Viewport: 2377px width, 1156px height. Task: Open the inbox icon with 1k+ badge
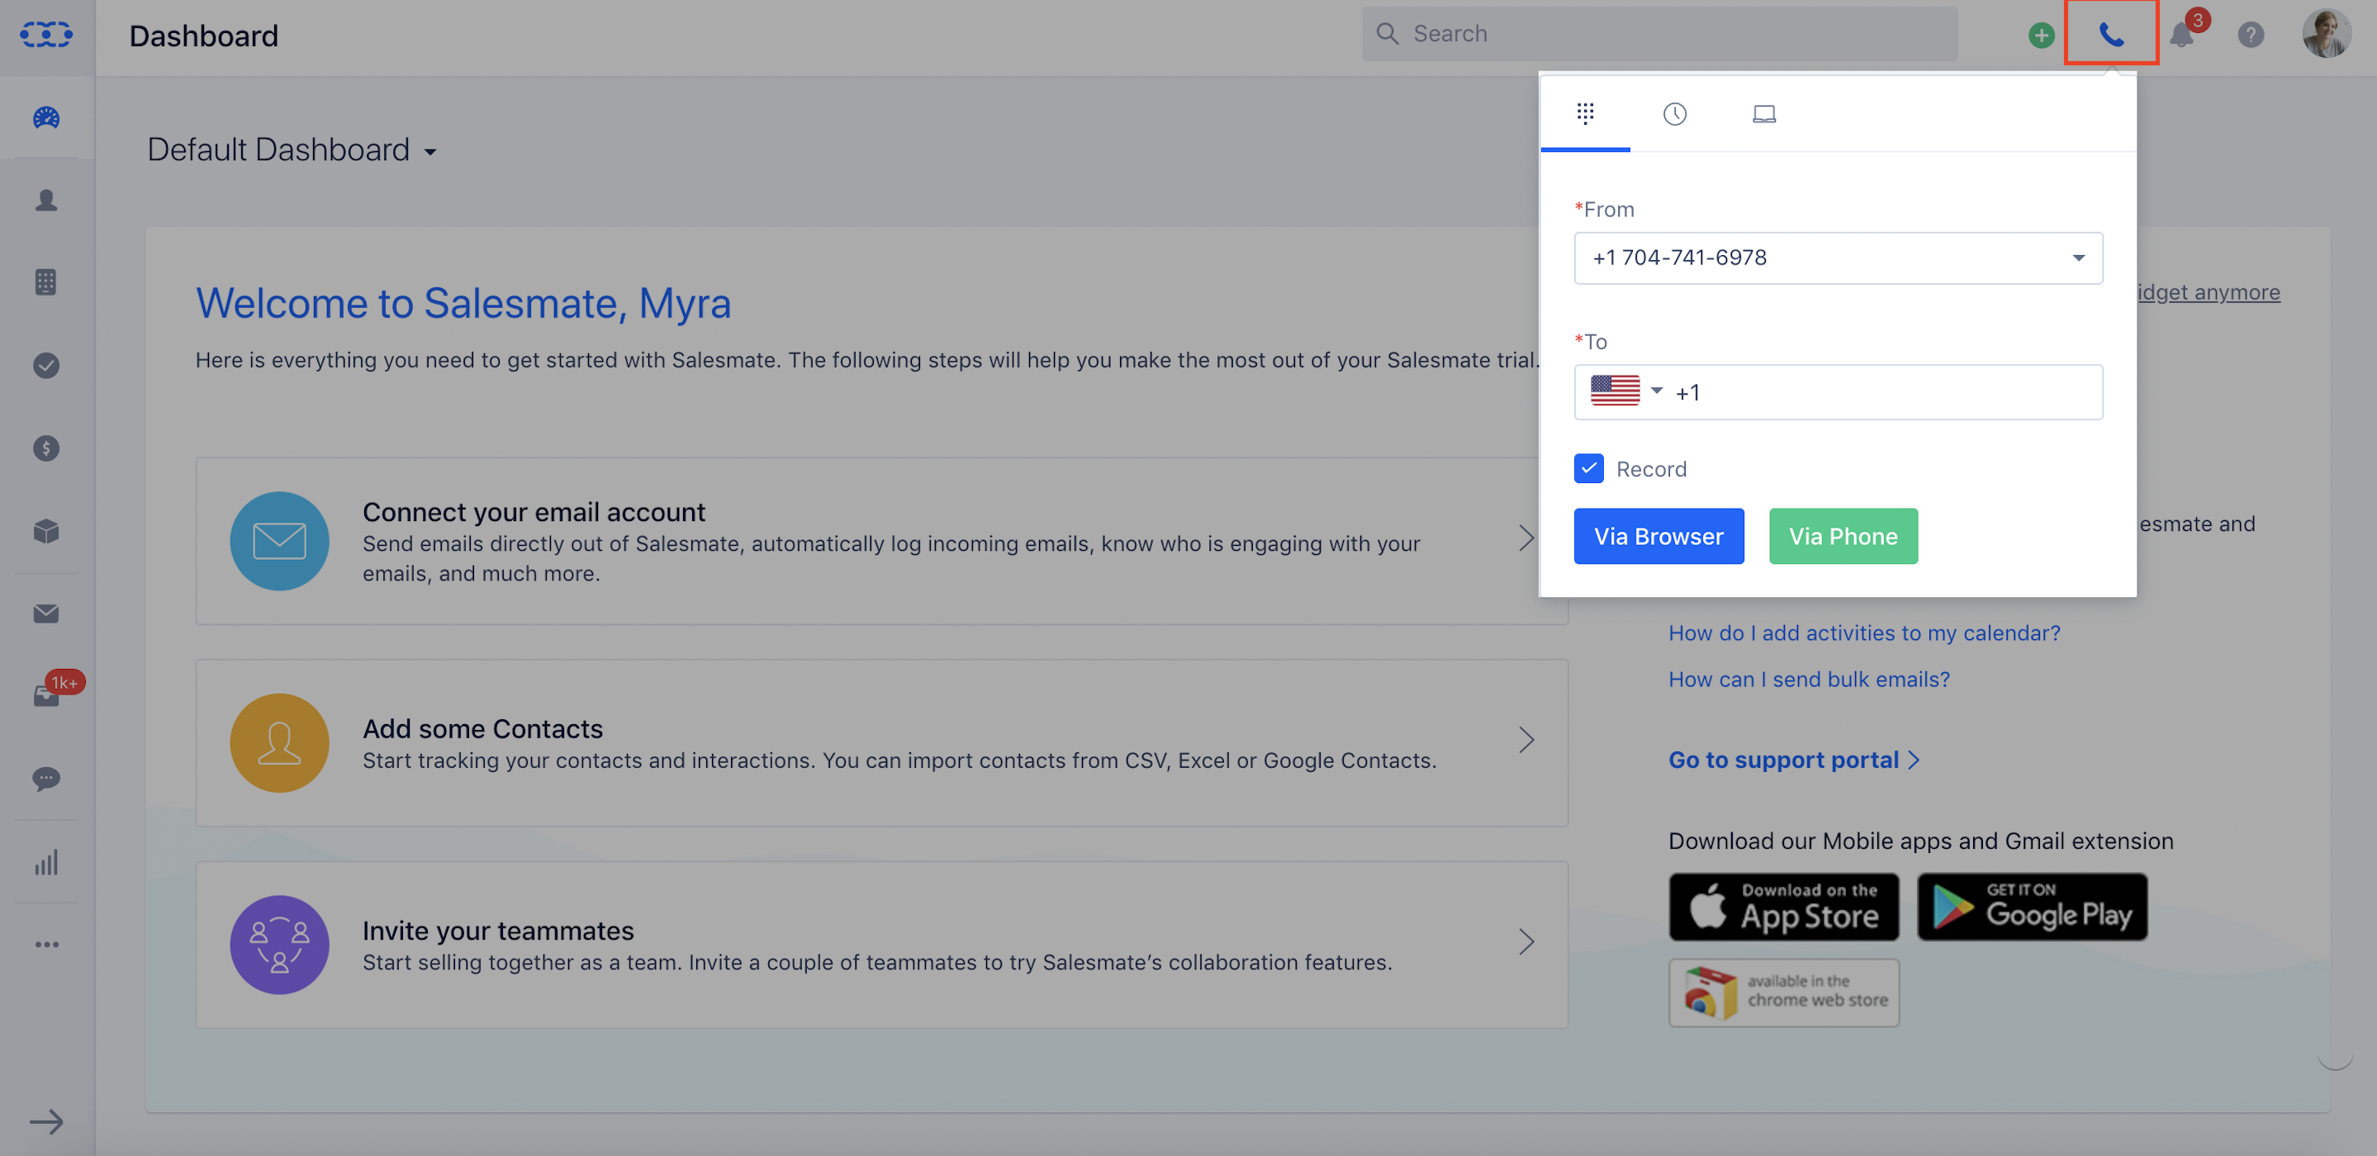pyautogui.click(x=46, y=695)
